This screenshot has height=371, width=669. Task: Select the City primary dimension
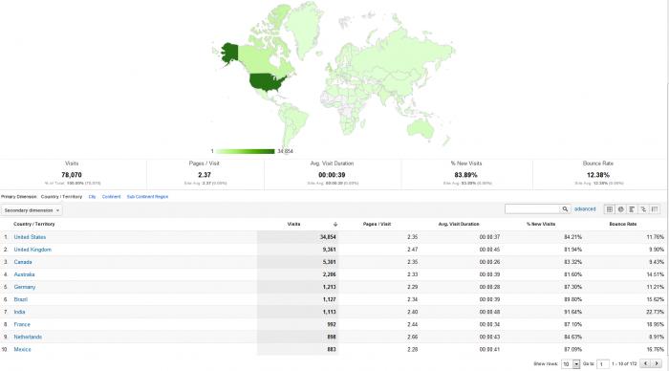click(x=92, y=197)
